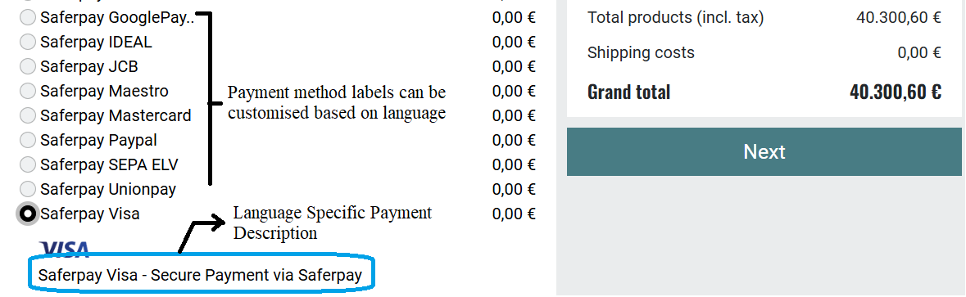Viewport: 966px width, 297px height.
Task: Click the Next button
Action: tap(764, 151)
